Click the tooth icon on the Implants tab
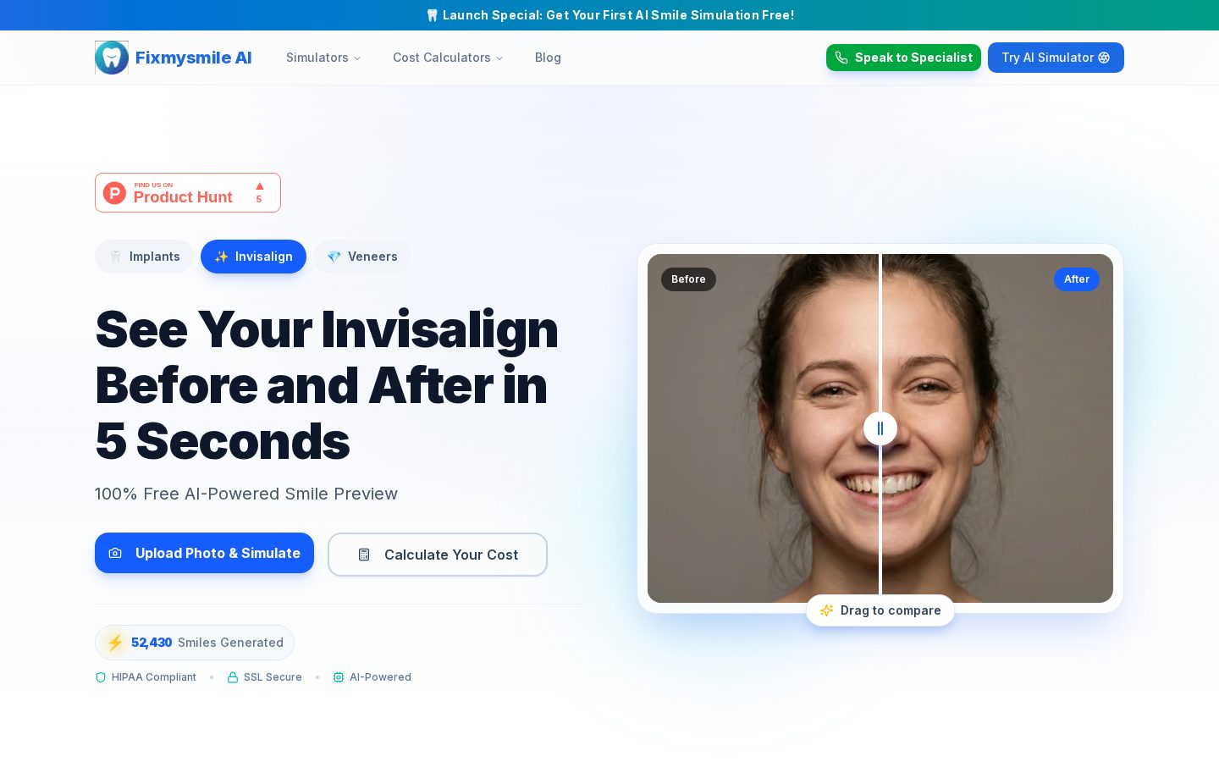Viewport: 1219px width, 762px height. (116, 257)
